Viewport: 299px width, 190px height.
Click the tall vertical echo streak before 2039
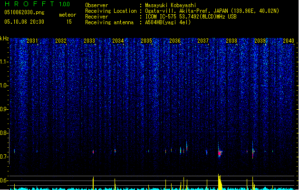[253, 150]
